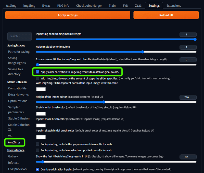Open Optimizations settings section
This screenshot has height=173, width=204.
(x=18, y=101)
